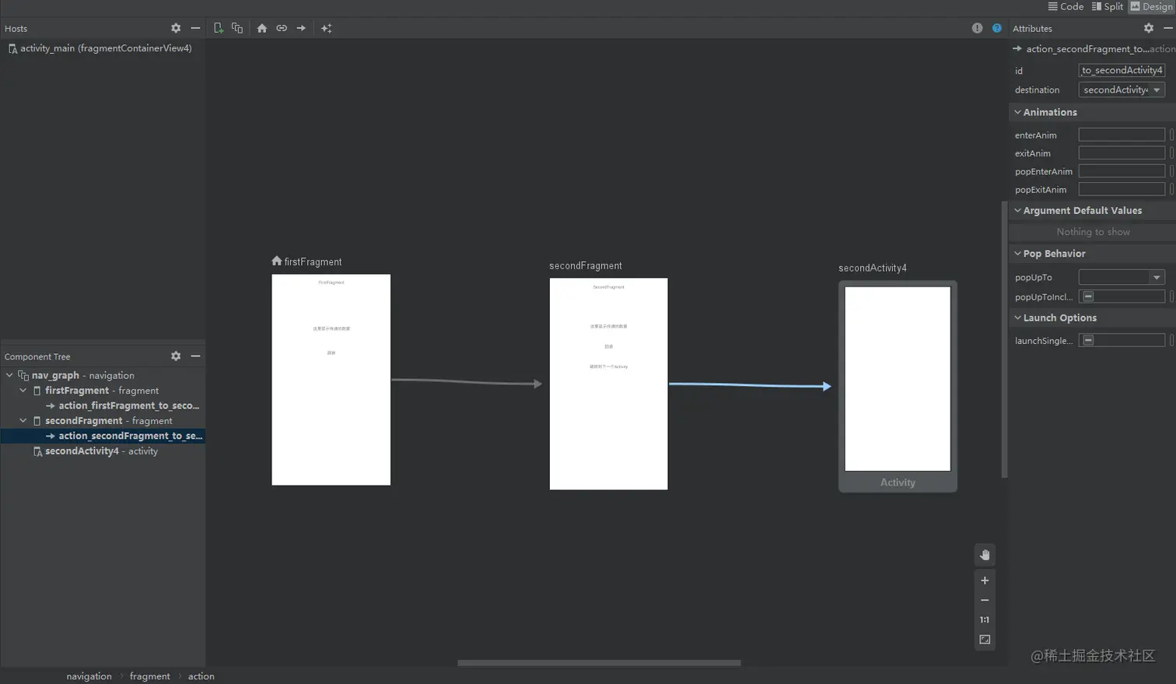The width and height of the screenshot is (1176, 684).
Task: Select the firstFragment preview on canvas
Action: tap(331, 380)
